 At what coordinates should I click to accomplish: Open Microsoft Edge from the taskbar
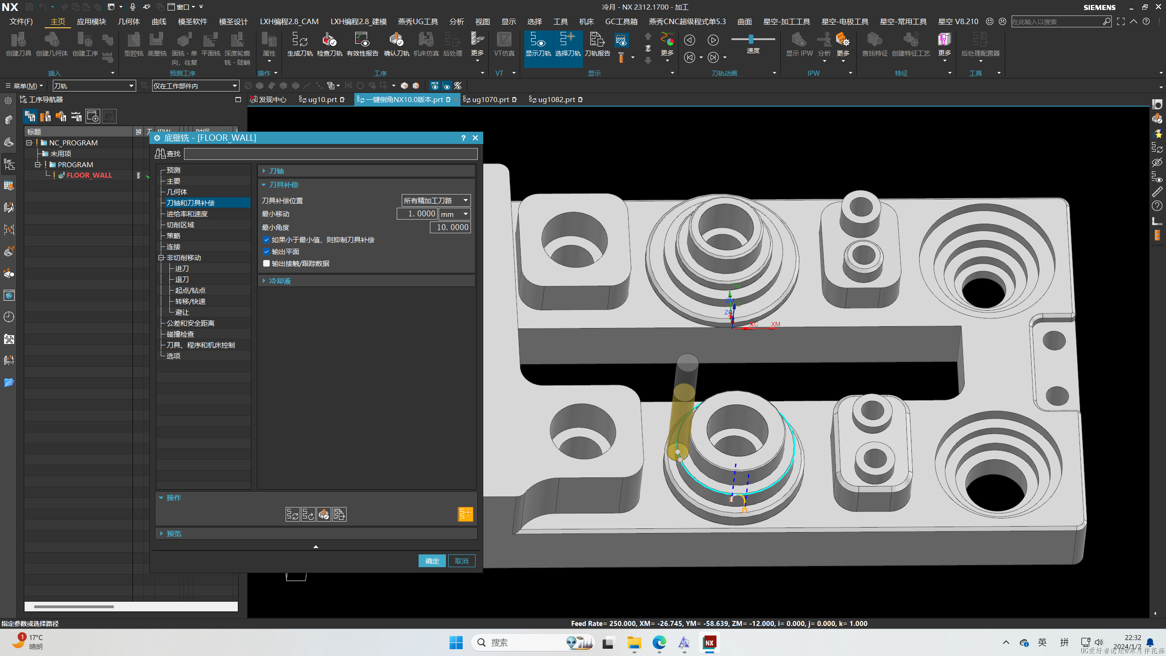pos(659,643)
